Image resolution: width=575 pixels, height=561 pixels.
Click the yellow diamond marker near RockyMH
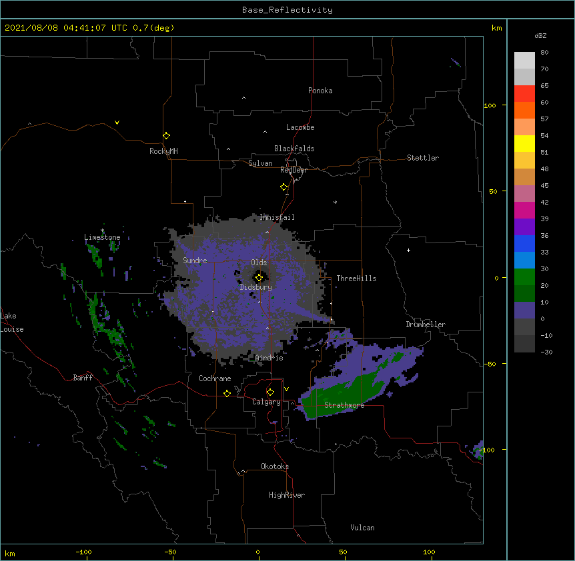[x=167, y=136]
